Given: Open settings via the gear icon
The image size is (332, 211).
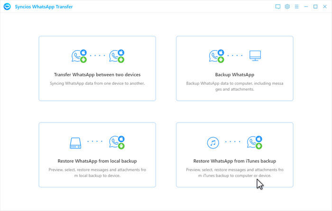Looking at the screenshot, I should click(x=287, y=7).
